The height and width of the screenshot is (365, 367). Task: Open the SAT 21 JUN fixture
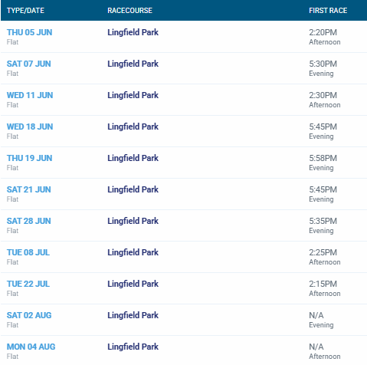(28, 189)
